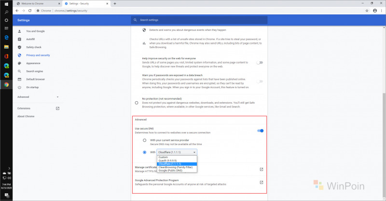
Task: Open Default browser settings
Action: (x=35, y=79)
